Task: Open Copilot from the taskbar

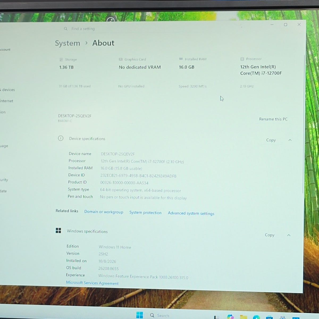Action: point(230,317)
